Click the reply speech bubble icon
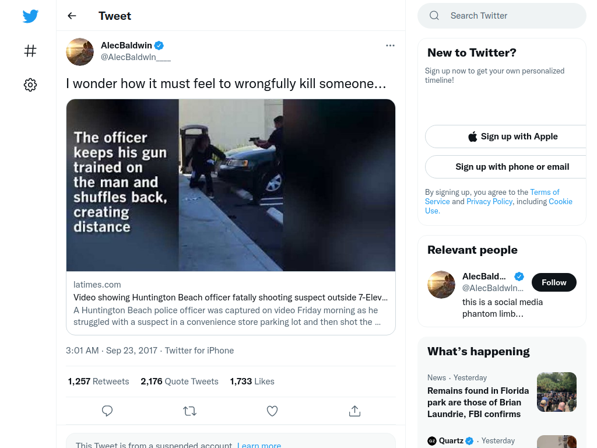 tap(107, 411)
